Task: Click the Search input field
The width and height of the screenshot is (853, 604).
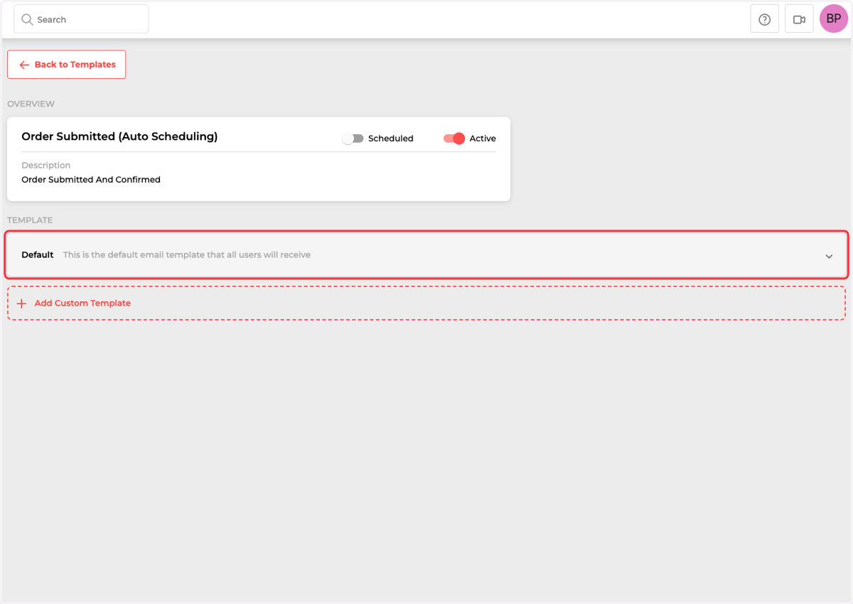Action: (x=81, y=19)
